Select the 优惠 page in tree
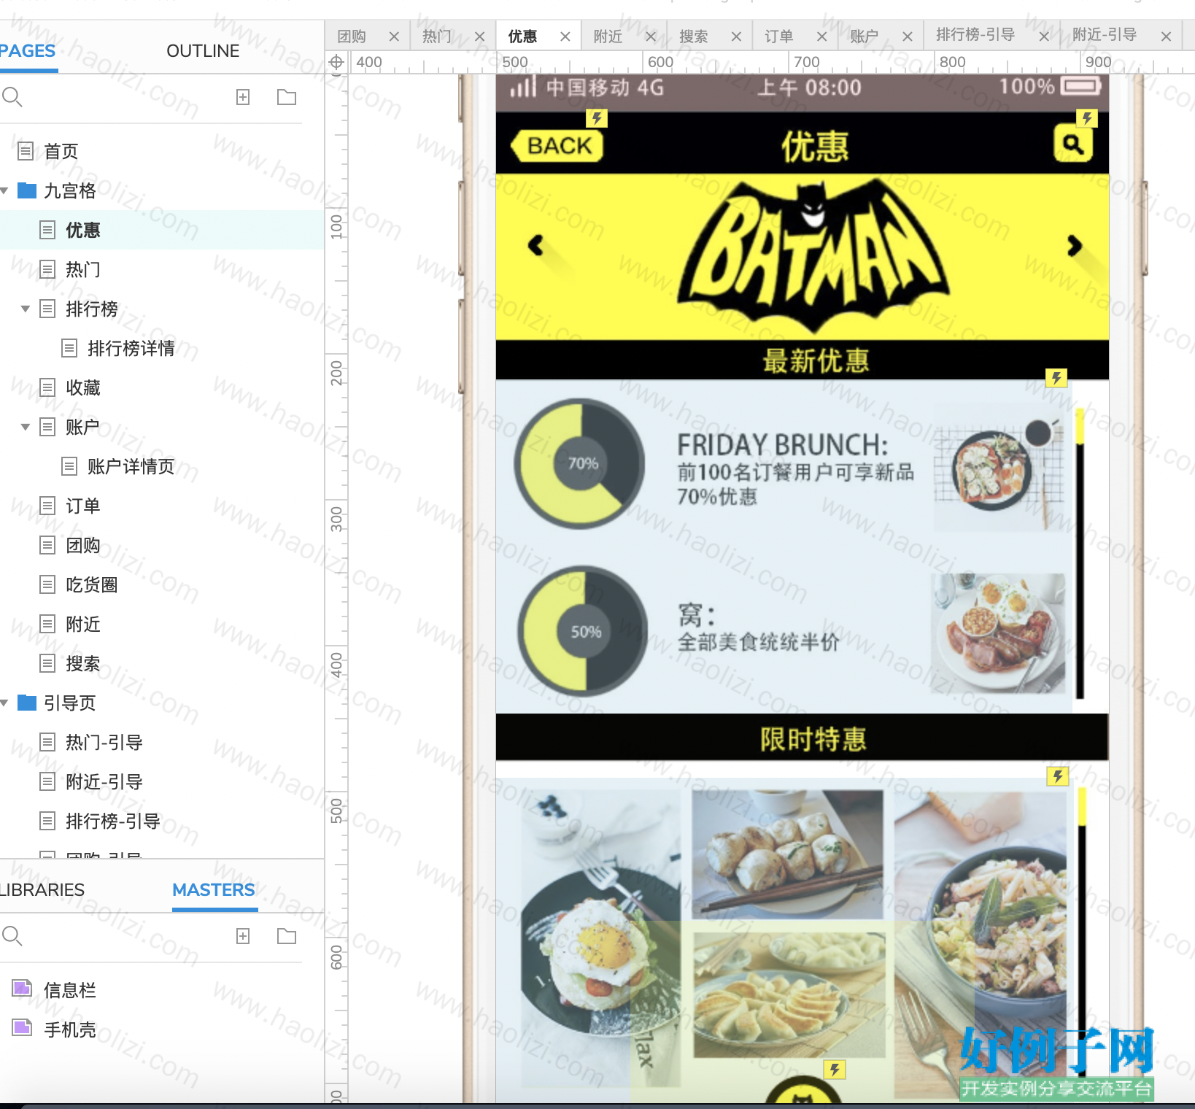This screenshot has height=1109, width=1195. [83, 231]
